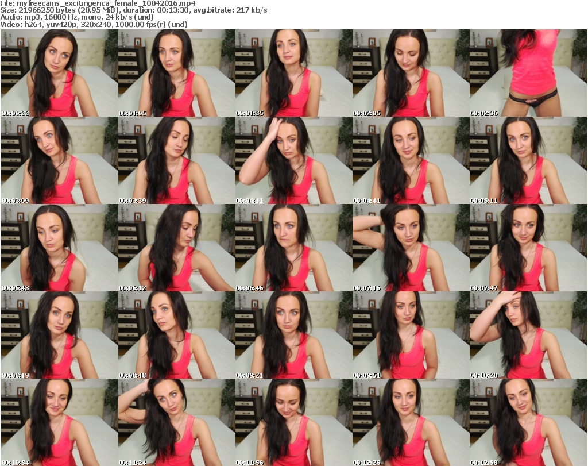The width and height of the screenshot is (588, 466).
Task: Pick the thumbnail with timestamp 00:08:48
Action: (177, 335)
